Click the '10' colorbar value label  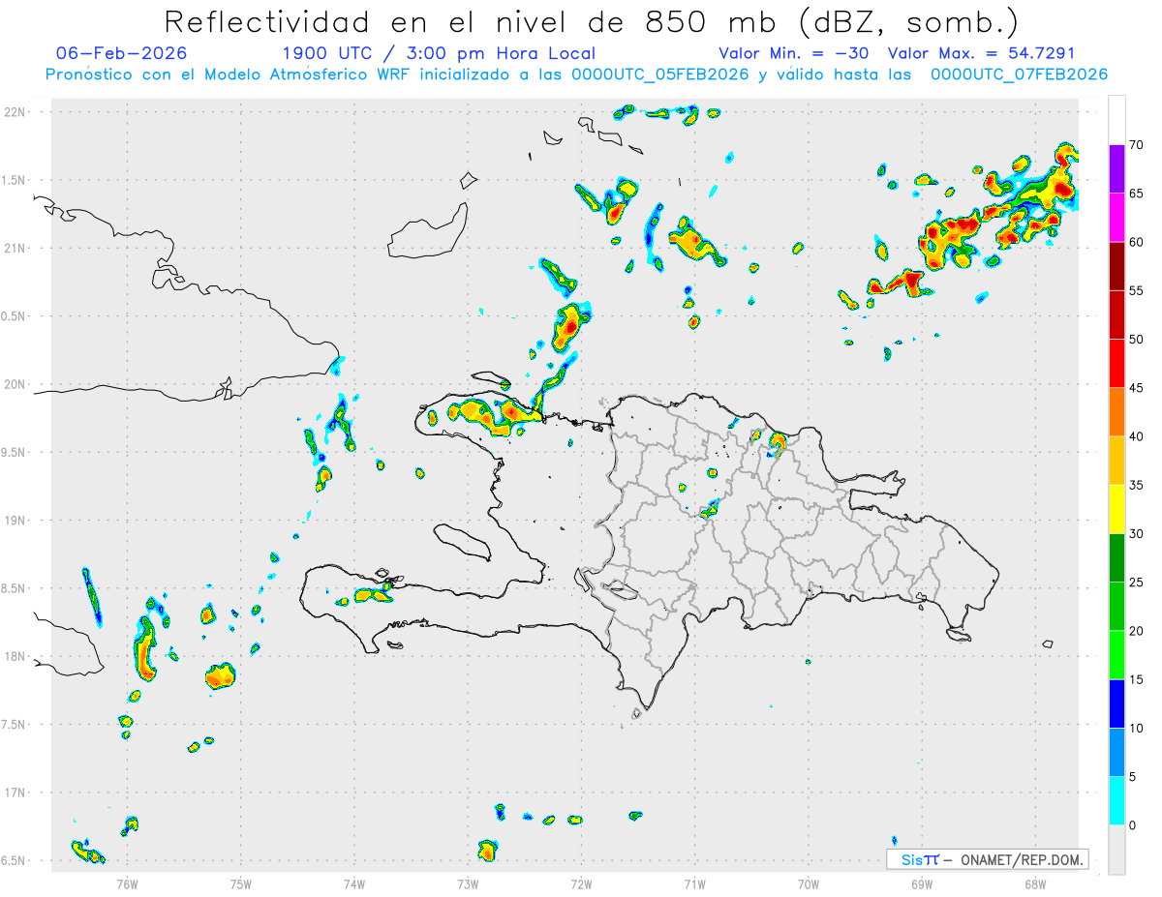[1137, 729]
